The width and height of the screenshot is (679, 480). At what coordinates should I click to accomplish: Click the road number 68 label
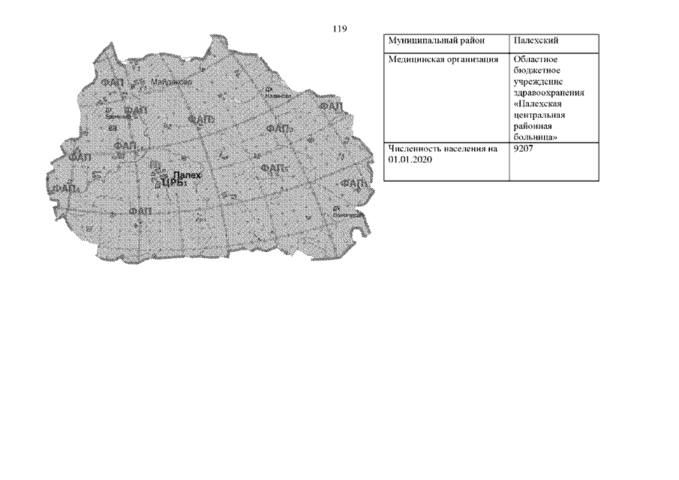pos(112,127)
